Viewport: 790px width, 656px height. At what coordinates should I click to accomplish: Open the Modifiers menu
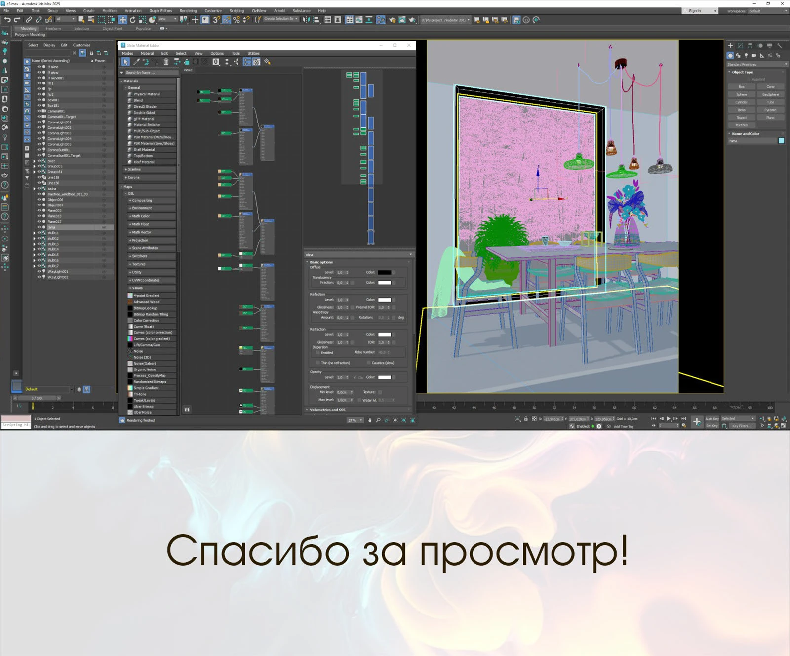coord(110,11)
